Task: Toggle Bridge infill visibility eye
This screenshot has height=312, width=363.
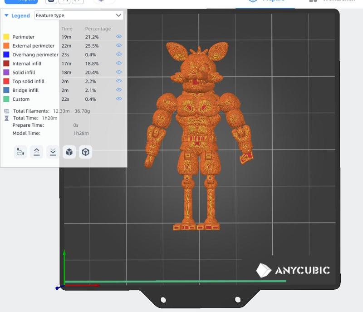Action: (x=119, y=90)
